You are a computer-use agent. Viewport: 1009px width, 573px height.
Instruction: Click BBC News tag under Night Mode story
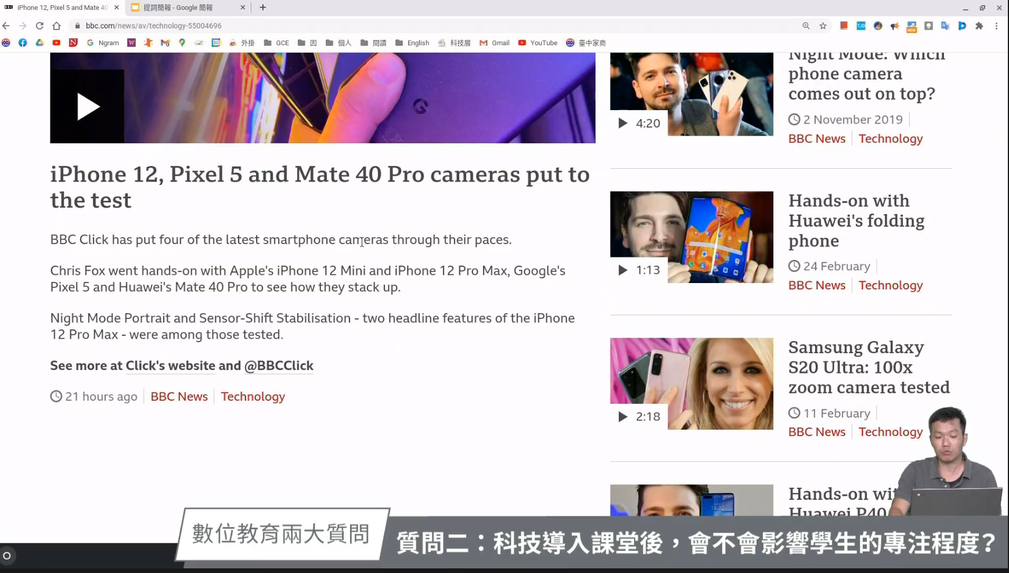coord(817,139)
